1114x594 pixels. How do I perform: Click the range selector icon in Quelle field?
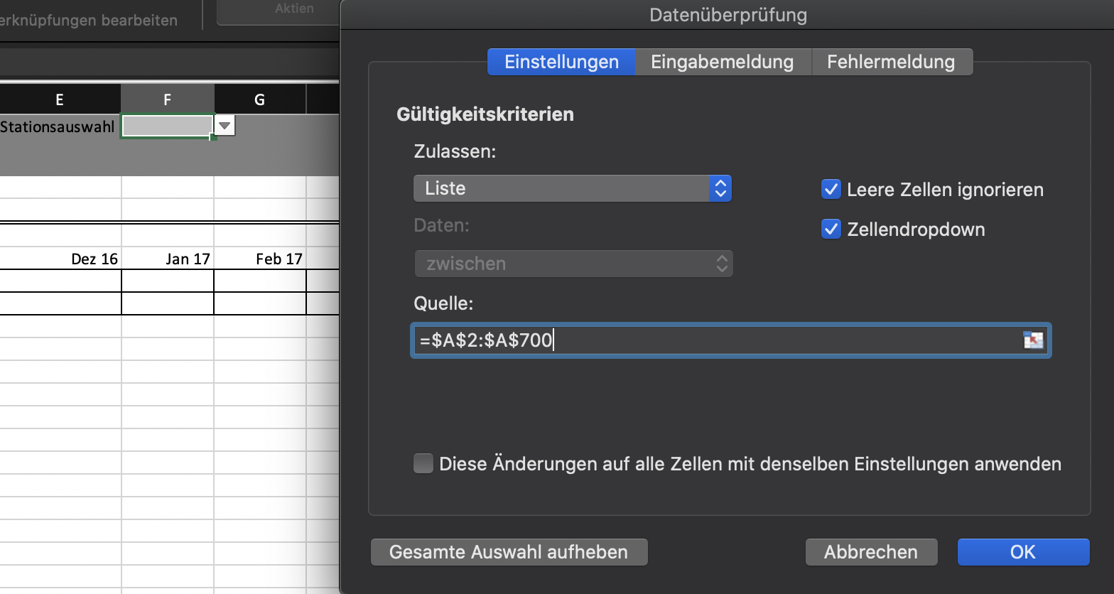(1033, 340)
